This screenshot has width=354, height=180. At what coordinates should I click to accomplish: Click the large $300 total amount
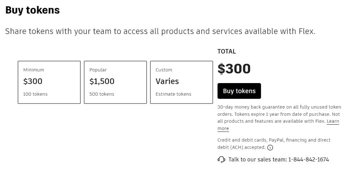point(234,69)
